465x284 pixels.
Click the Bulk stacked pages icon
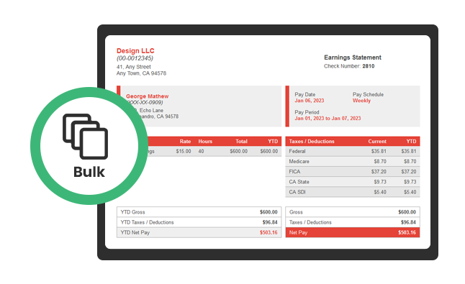click(86, 137)
